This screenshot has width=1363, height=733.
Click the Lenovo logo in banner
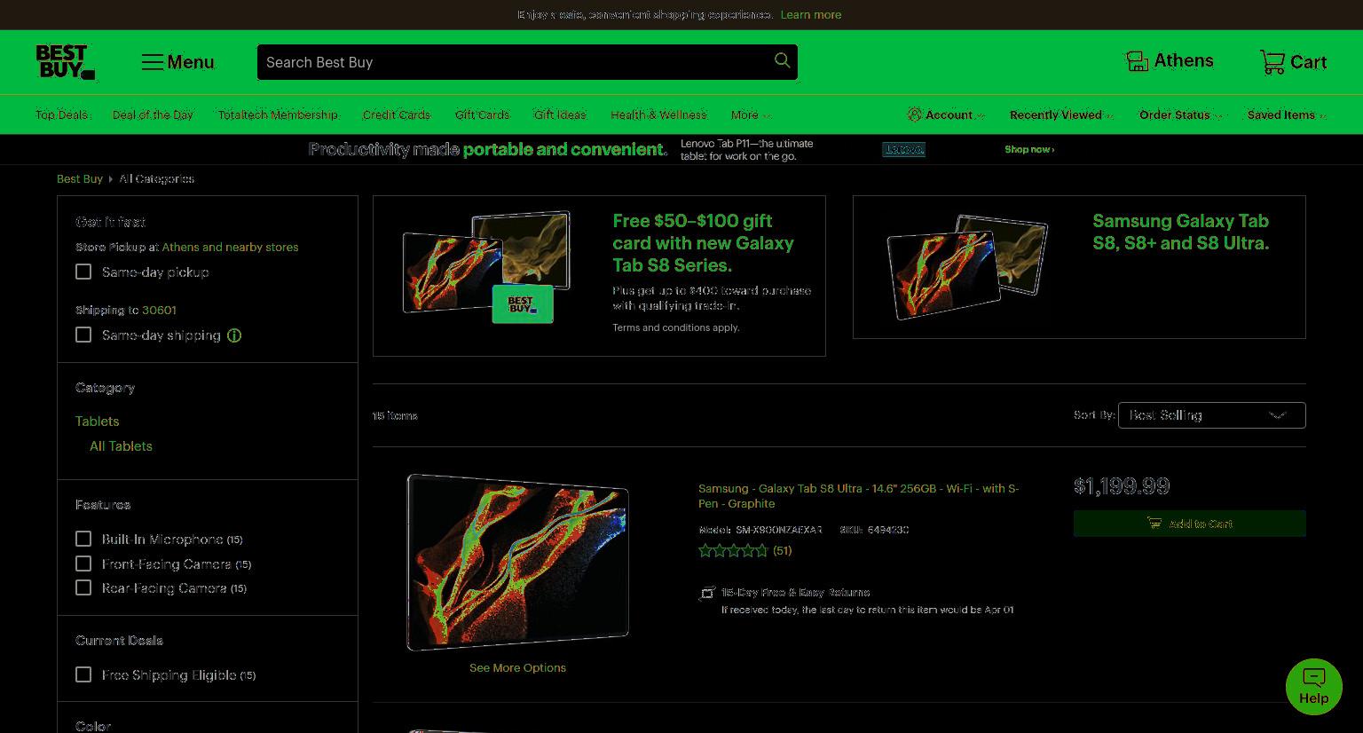pos(903,149)
